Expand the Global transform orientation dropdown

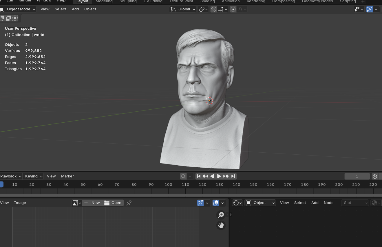coord(183,9)
